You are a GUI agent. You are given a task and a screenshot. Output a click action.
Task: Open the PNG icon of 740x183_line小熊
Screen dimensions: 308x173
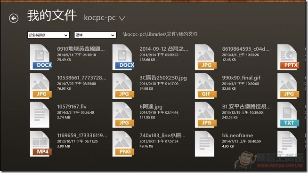click(123, 143)
